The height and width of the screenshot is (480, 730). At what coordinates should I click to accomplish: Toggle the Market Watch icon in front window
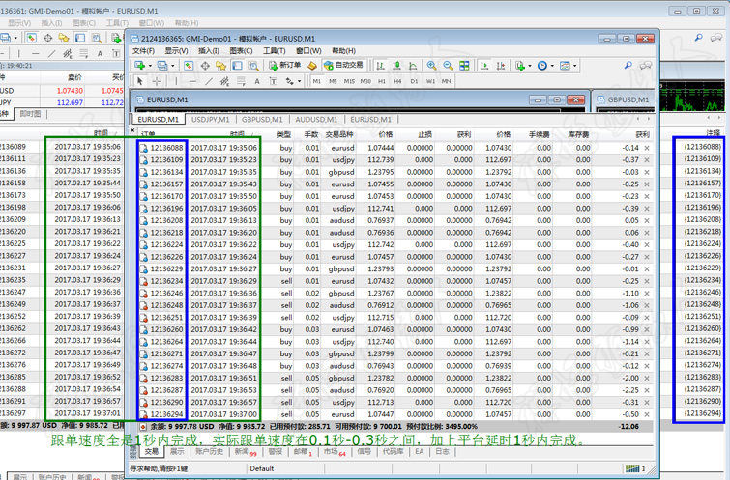click(x=189, y=66)
